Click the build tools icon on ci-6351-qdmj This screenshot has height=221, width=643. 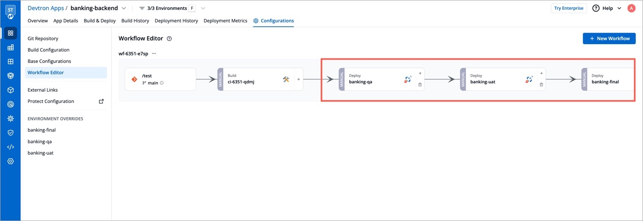point(286,79)
